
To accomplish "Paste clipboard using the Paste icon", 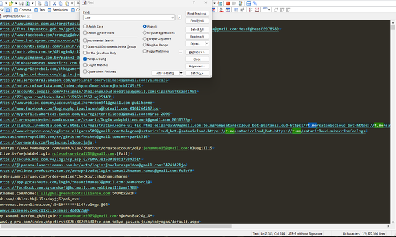I will 67,4.
